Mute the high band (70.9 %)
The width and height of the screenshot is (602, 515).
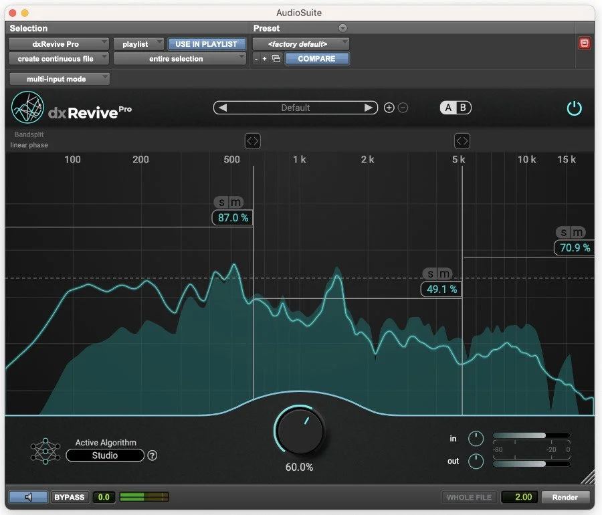(578, 232)
